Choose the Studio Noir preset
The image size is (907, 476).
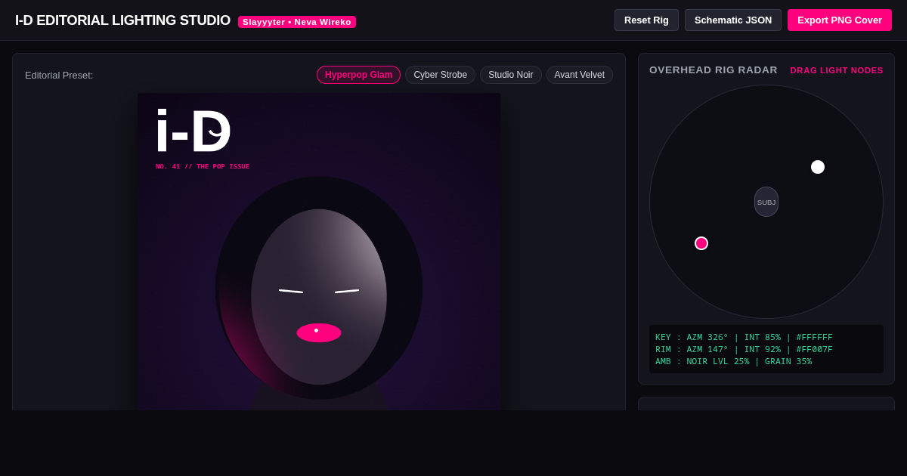coord(511,75)
